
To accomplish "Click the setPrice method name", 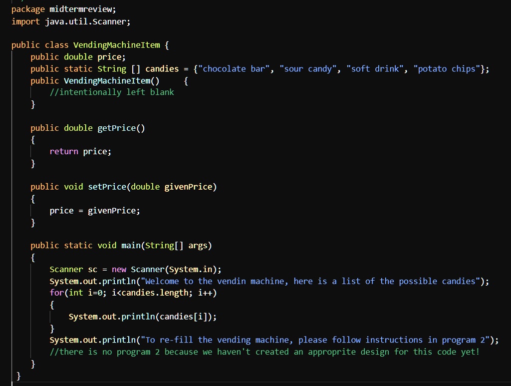I will (x=107, y=187).
